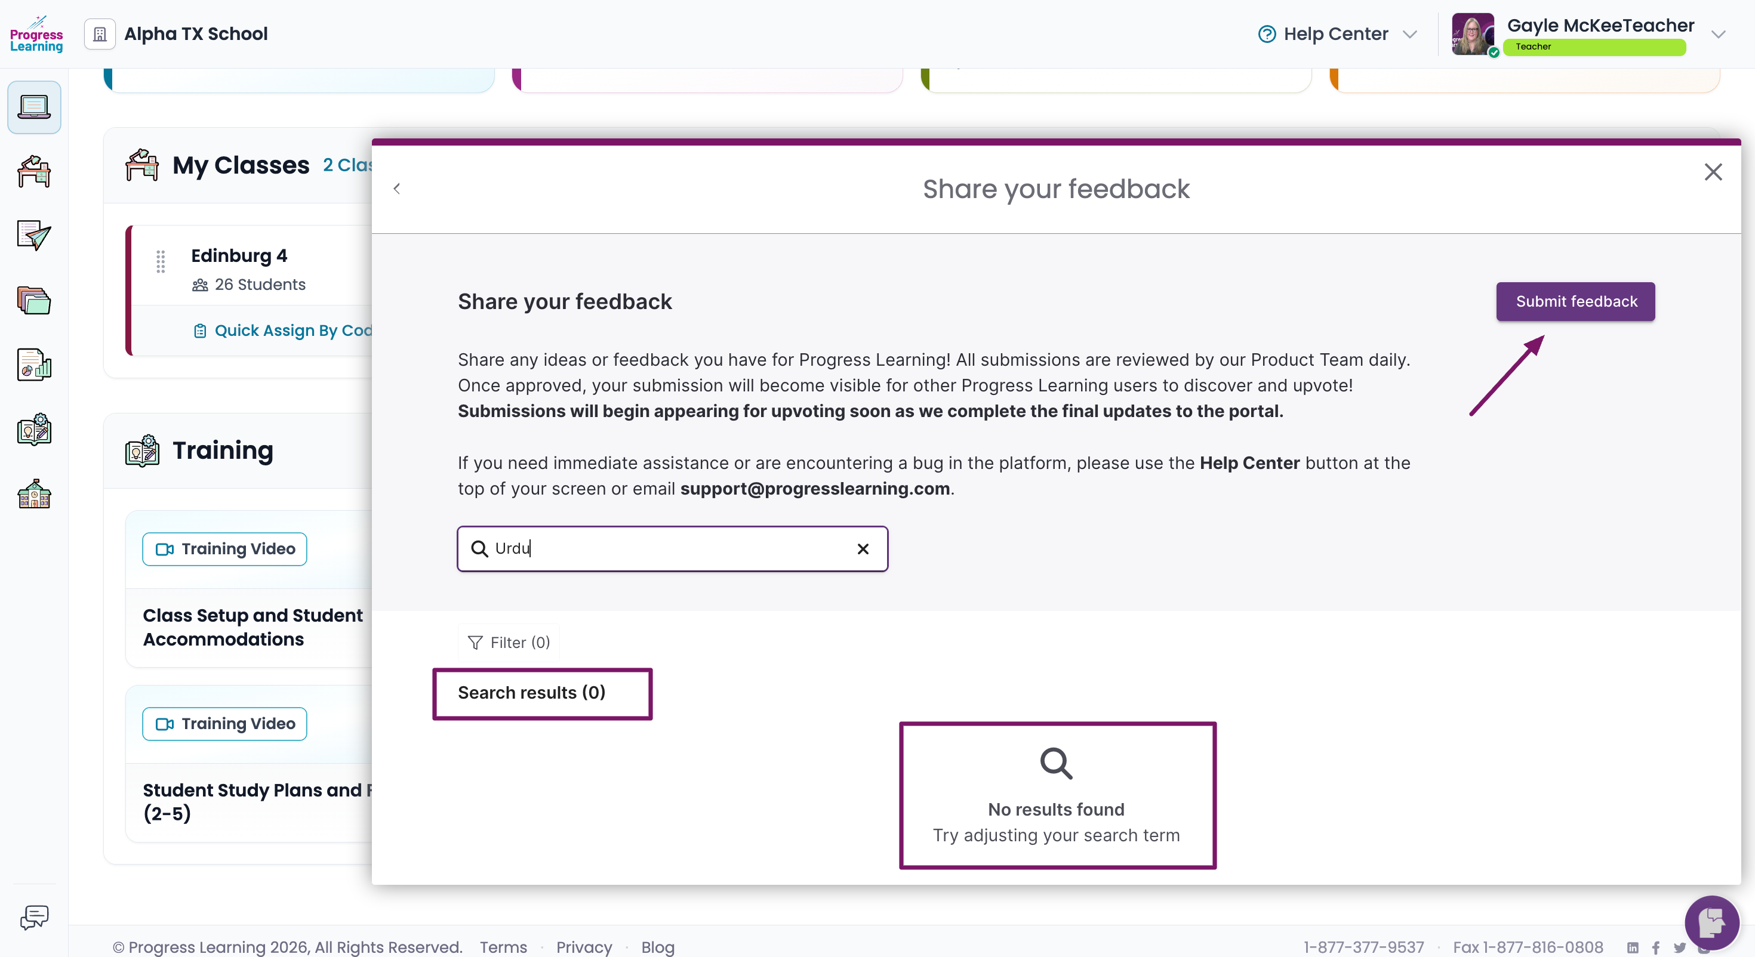Click the Class Setup and Student Accommodations title
Image resolution: width=1755 pixels, height=957 pixels.
point(253,627)
